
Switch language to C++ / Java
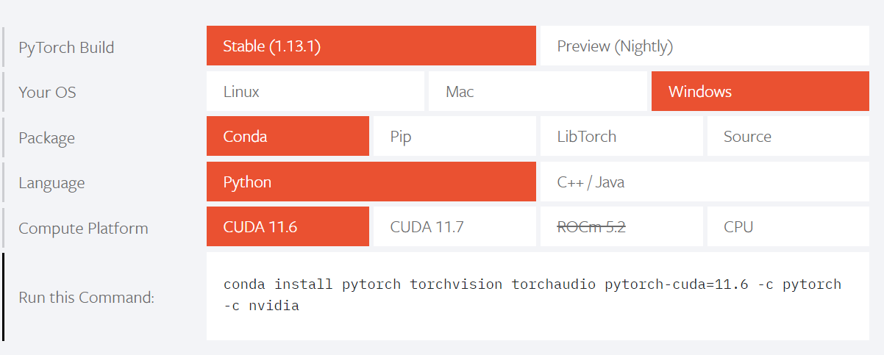pyautogui.click(x=704, y=182)
